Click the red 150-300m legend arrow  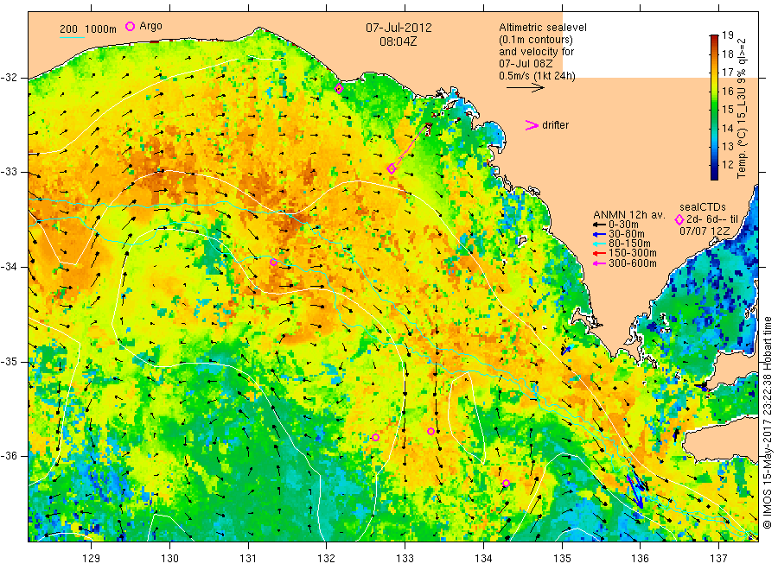pyautogui.click(x=599, y=253)
